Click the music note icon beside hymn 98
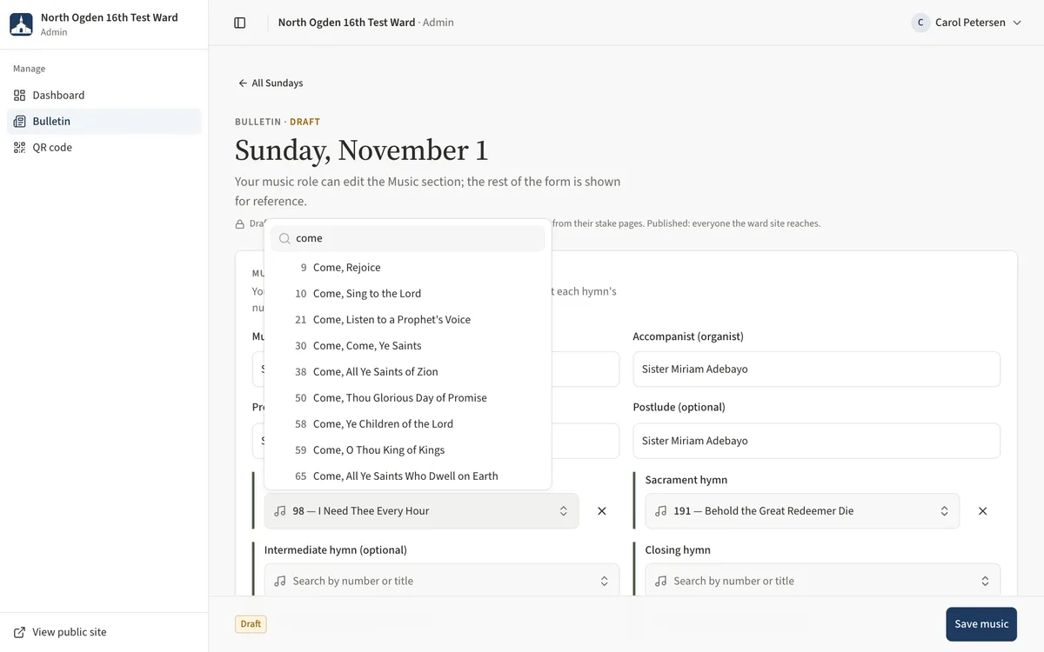The image size is (1044, 652). click(280, 511)
